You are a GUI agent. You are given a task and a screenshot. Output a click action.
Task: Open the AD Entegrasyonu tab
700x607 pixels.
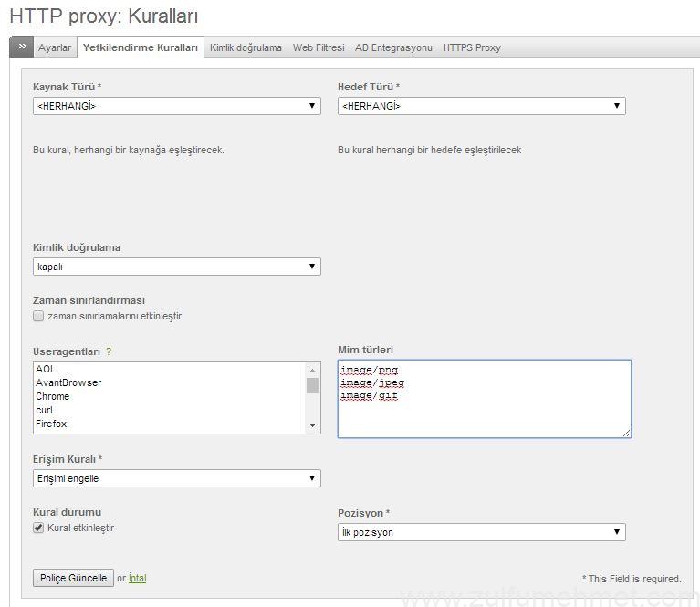(x=393, y=47)
